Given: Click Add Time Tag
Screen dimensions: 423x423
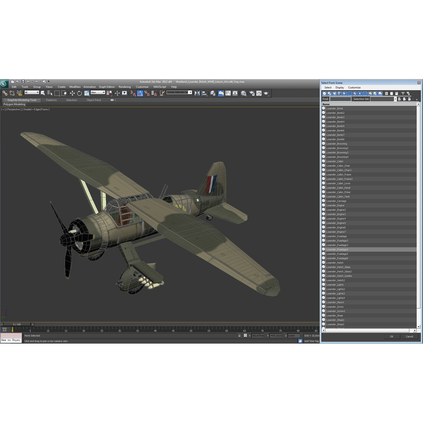Looking at the screenshot, I should tap(311, 341).
